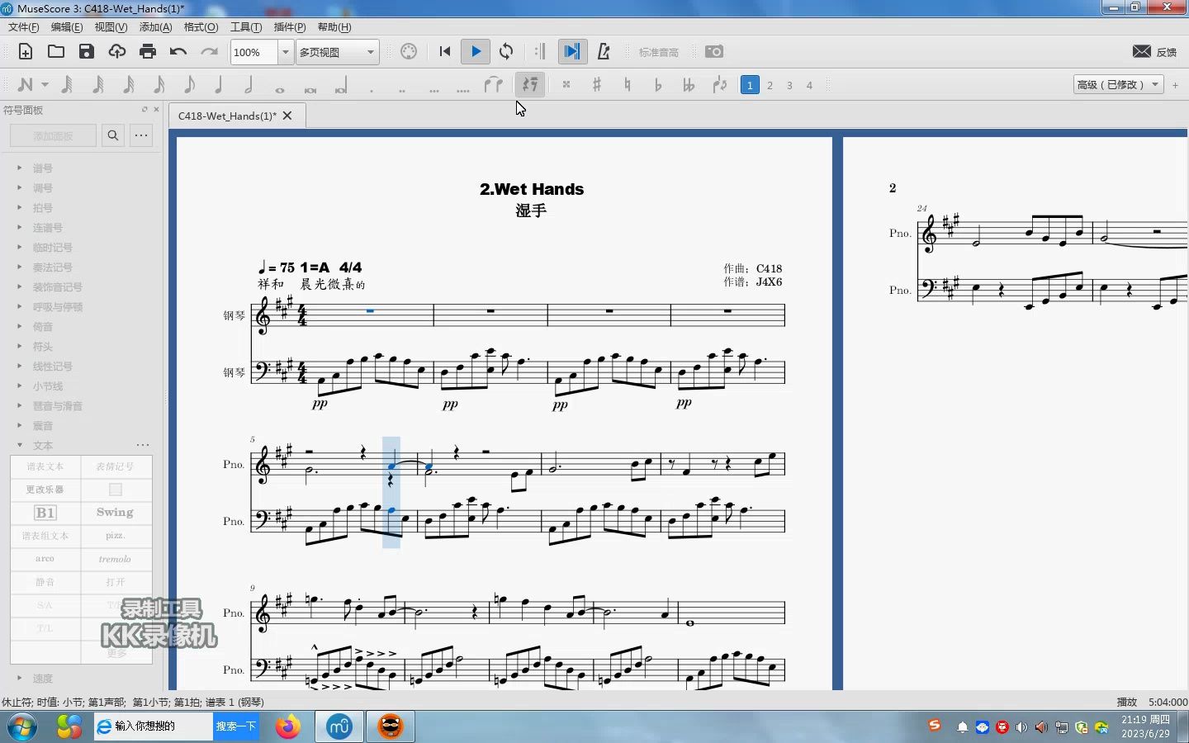Select voice 3

(x=789, y=85)
